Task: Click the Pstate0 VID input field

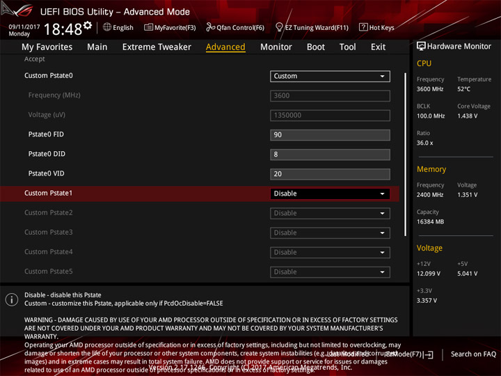Action: (x=330, y=174)
